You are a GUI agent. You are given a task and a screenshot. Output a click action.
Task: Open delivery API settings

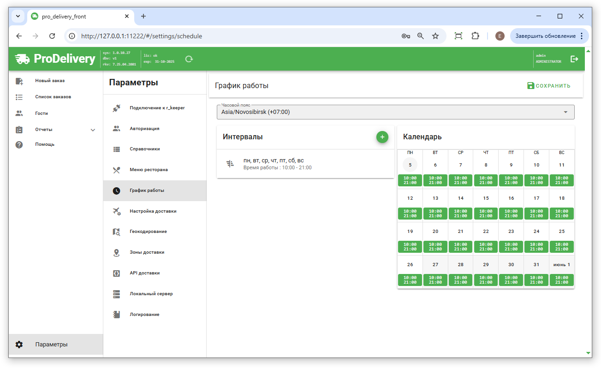[x=144, y=273]
